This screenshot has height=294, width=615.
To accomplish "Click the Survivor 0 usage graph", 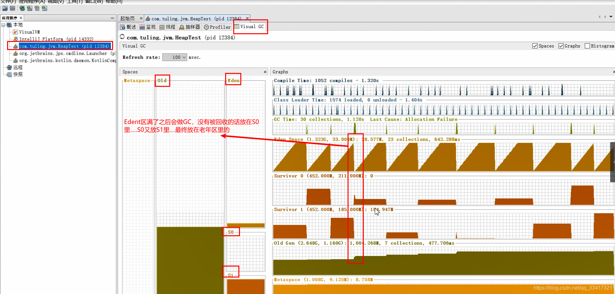I will (443, 192).
